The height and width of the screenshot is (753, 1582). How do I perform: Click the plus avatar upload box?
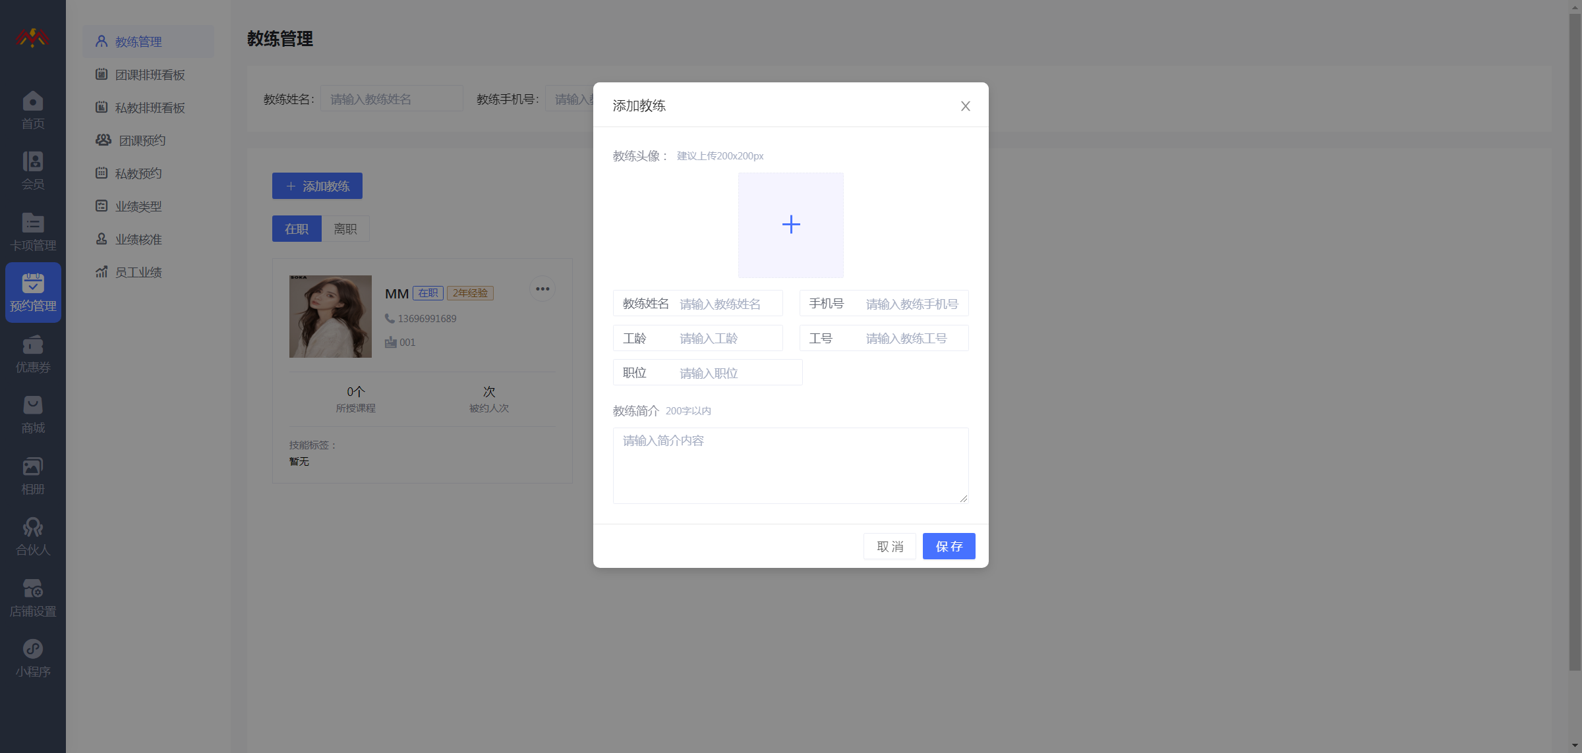pyautogui.click(x=791, y=225)
